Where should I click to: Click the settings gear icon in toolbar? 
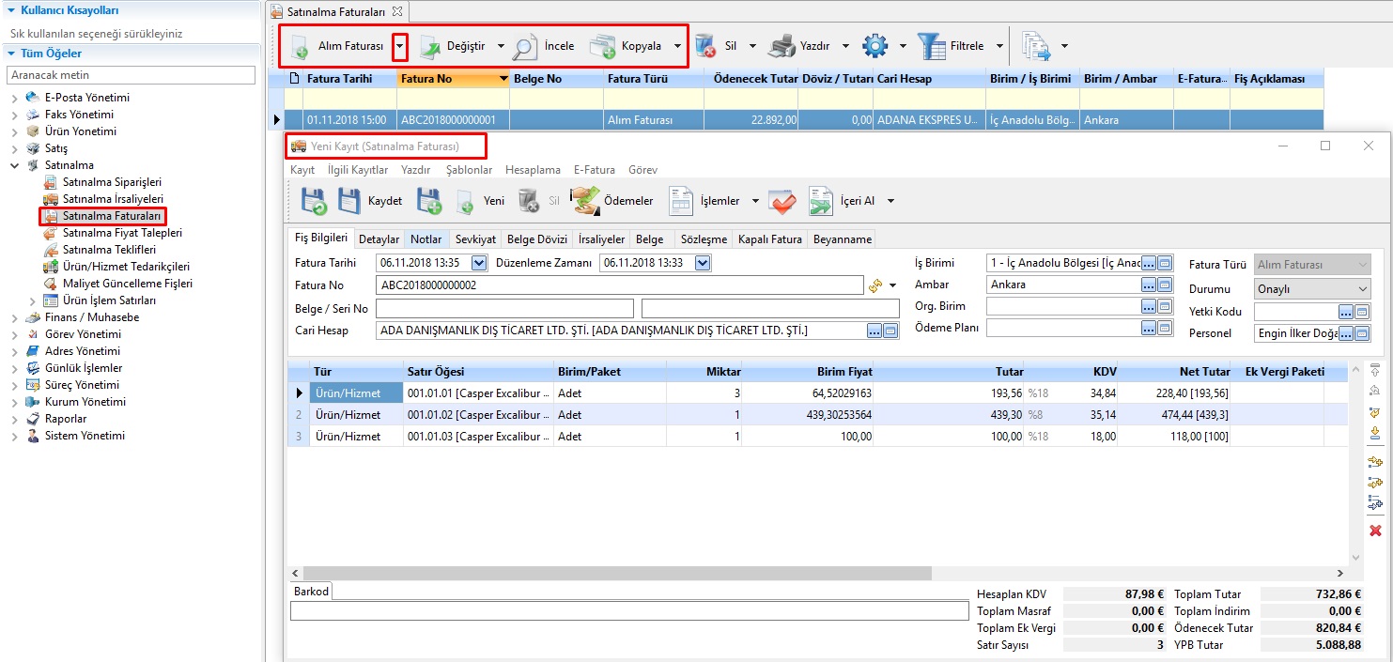point(874,46)
